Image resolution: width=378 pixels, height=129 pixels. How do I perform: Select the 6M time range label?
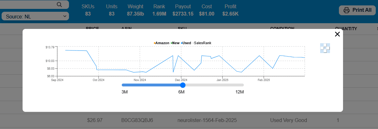181,92
